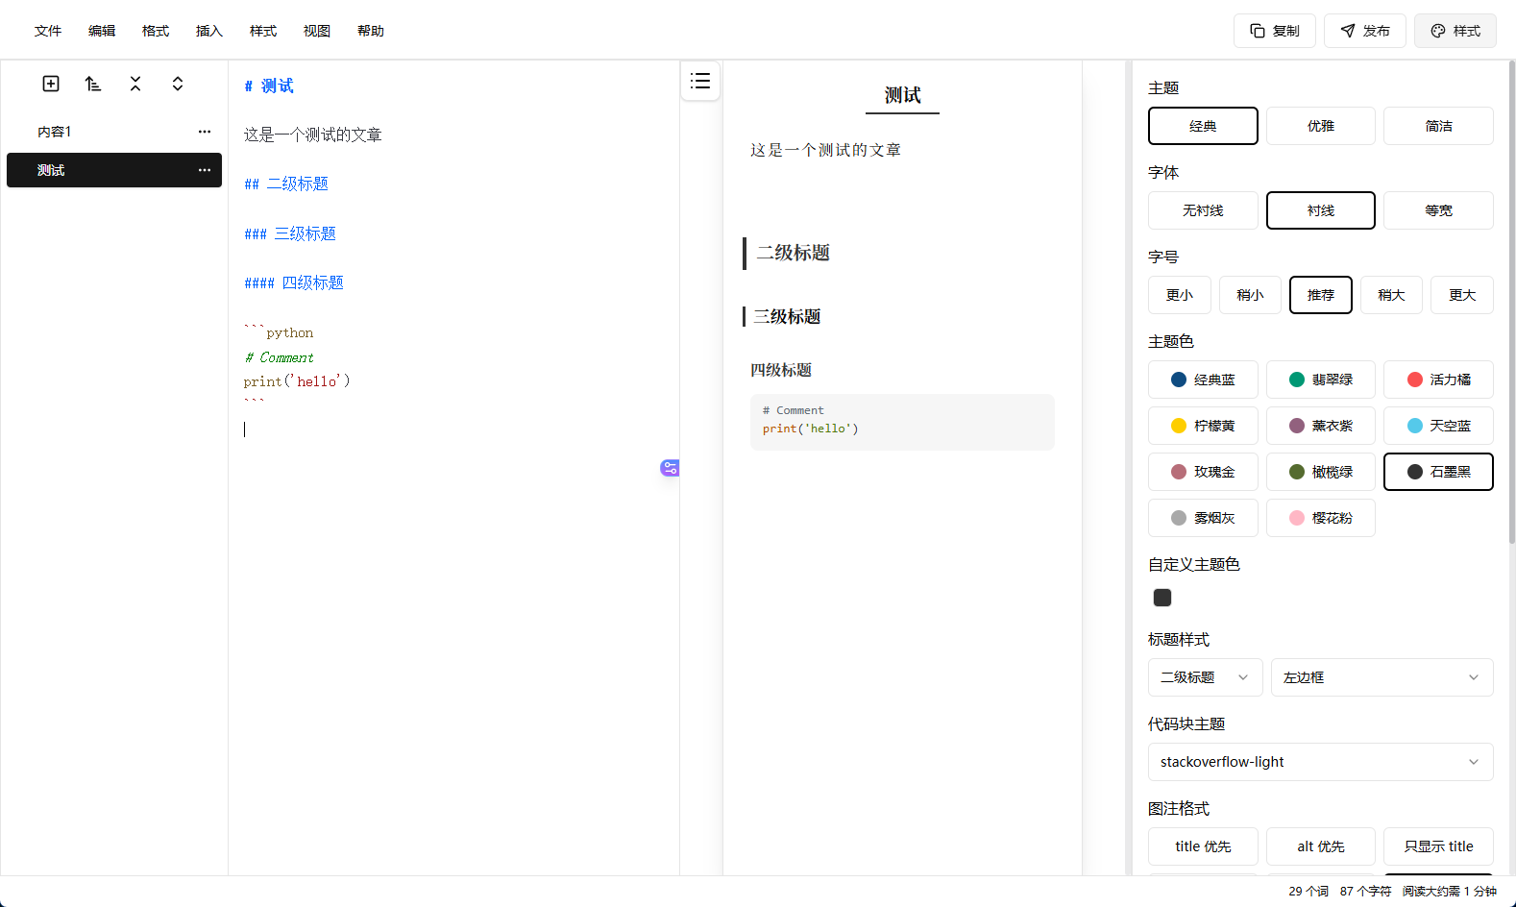Open the stackoverflow-light code theme dropdown
This screenshot has width=1516, height=907.
(1321, 762)
